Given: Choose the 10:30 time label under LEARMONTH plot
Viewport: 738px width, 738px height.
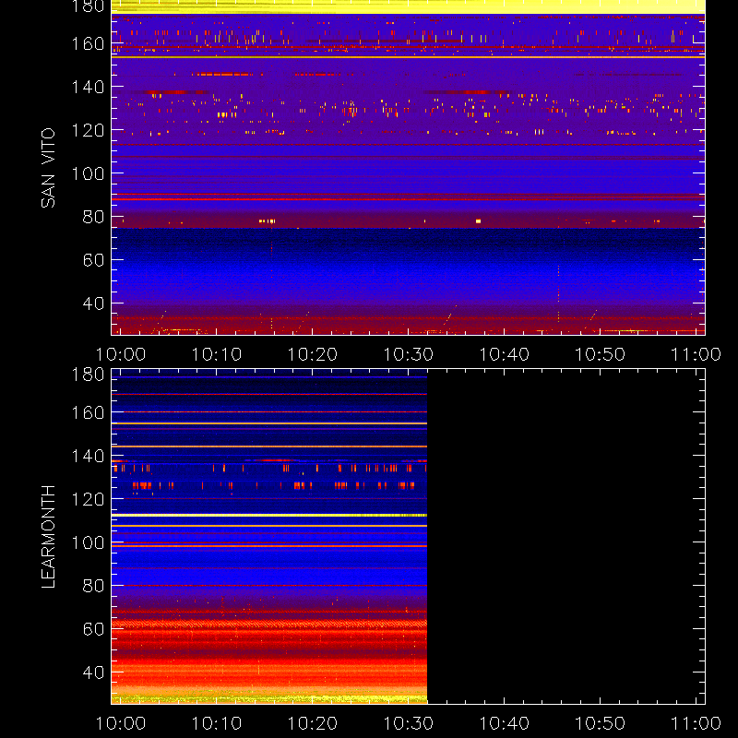Looking at the screenshot, I should (409, 723).
